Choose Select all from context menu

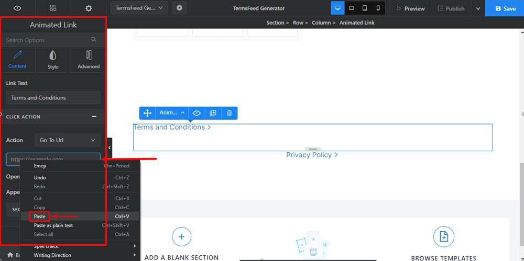coord(80,234)
